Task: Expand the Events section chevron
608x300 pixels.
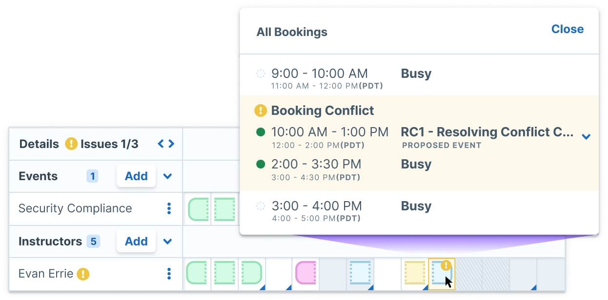Action: (x=167, y=176)
